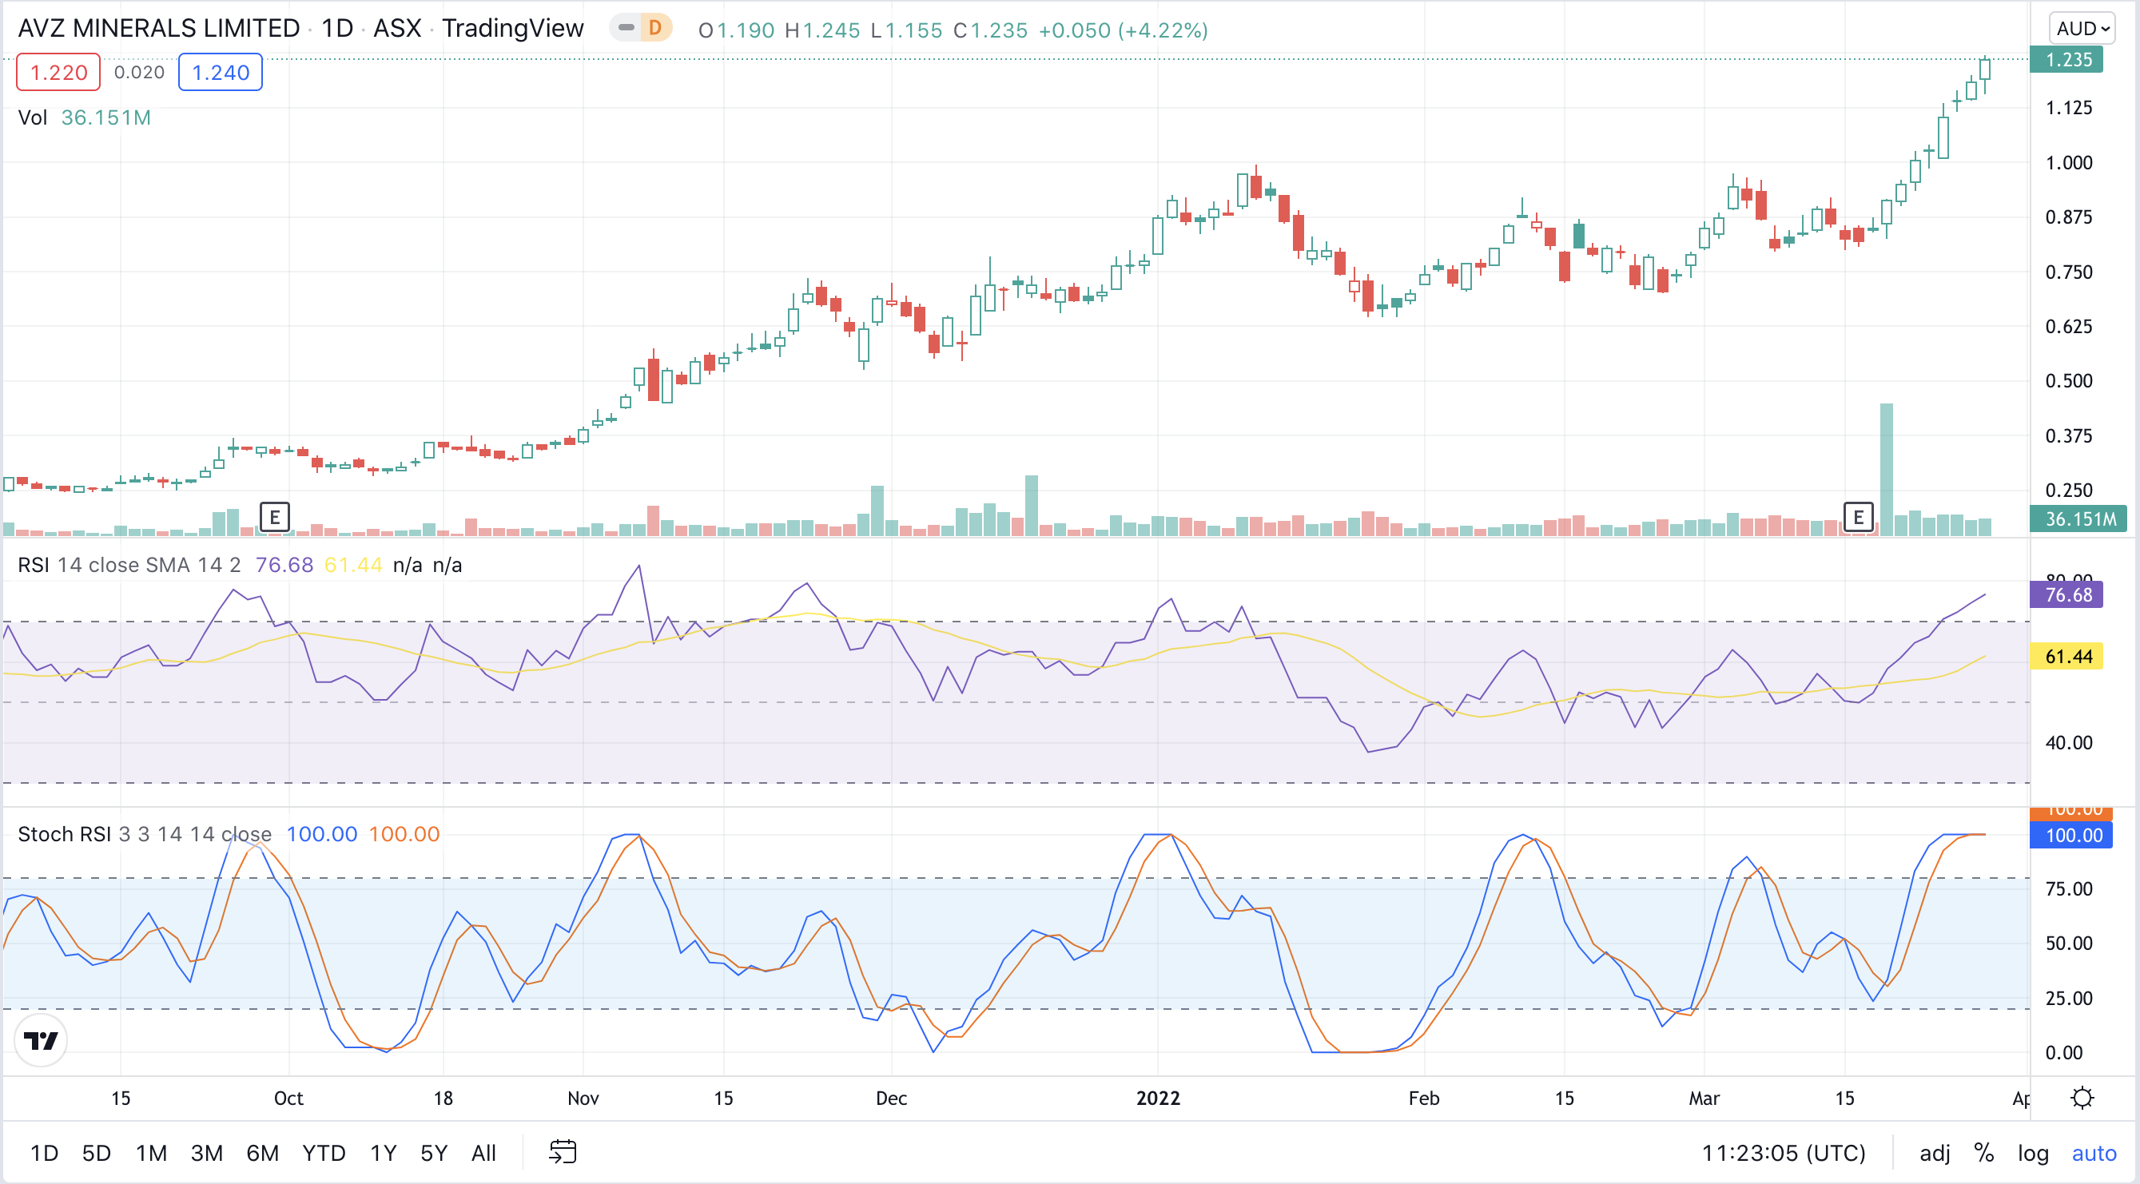Toggle percent scale mode
This screenshot has height=1184, width=2140.
(1984, 1153)
